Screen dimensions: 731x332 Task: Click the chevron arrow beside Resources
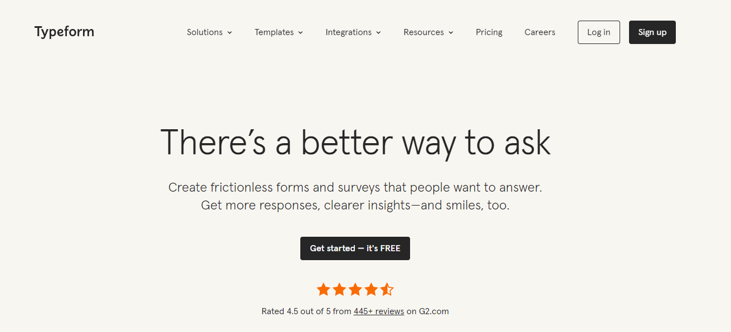pos(451,33)
